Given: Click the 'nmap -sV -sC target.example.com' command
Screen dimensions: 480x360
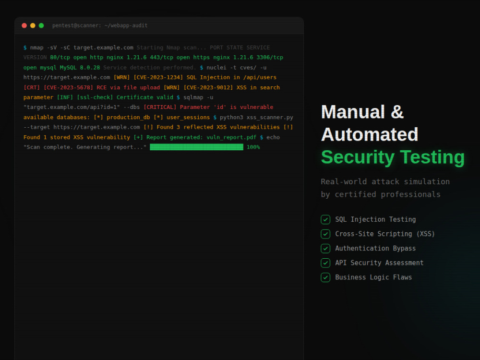Looking at the screenshot, I should (x=82, y=48).
